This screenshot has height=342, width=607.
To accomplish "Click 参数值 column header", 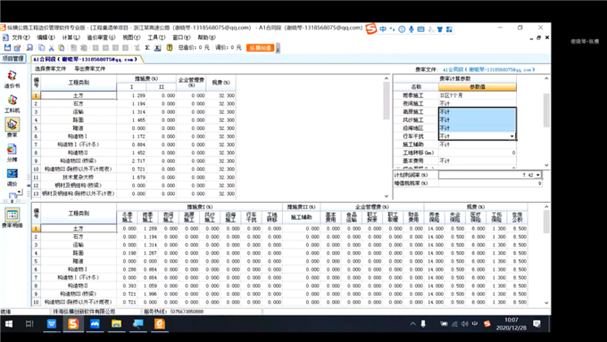I will (478, 87).
